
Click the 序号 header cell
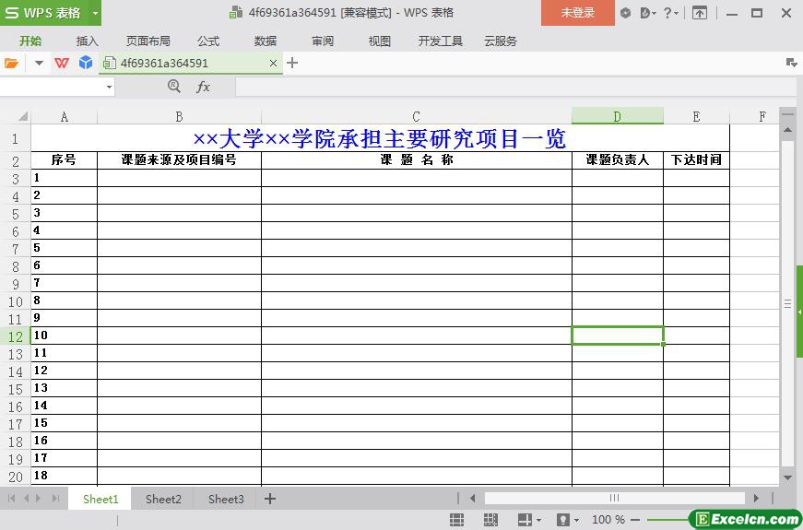pos(64,160)
